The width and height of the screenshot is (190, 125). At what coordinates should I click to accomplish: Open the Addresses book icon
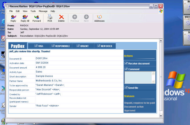tap(99, 17)
